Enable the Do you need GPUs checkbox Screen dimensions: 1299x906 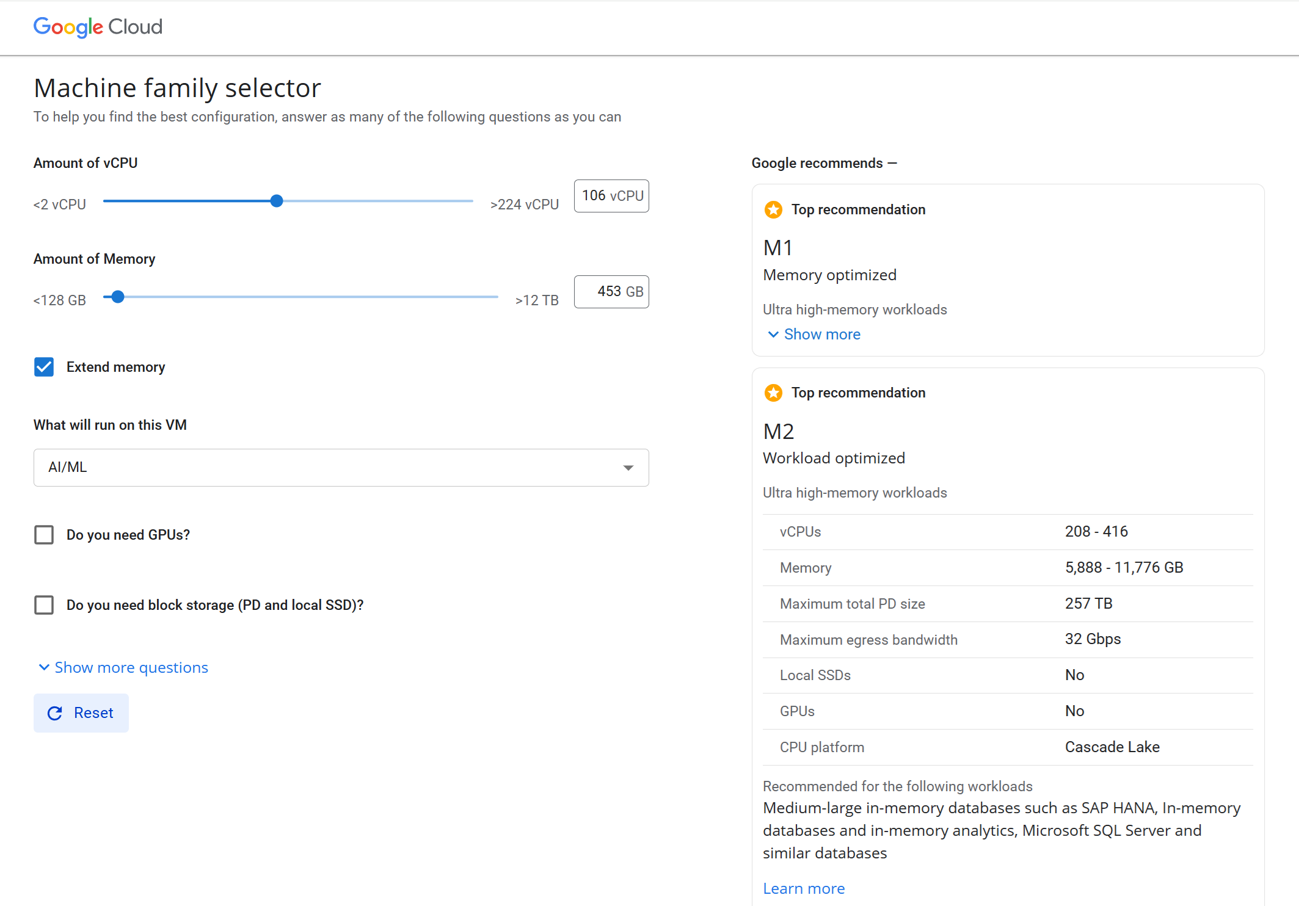click(43, 534)
